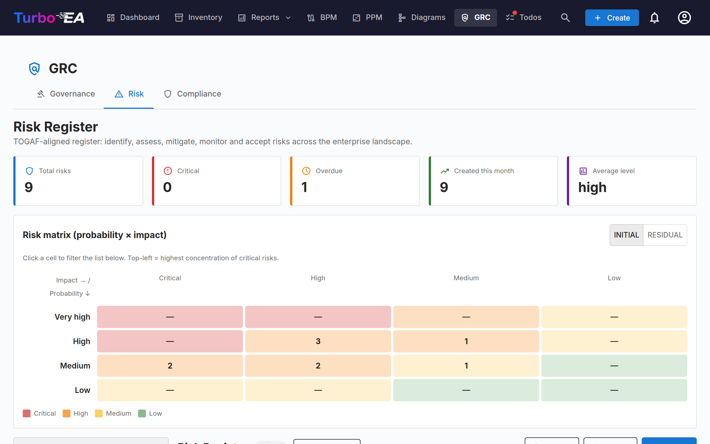Click the GRC shield icon beside the heading
This screenshot has height=444, width=710.
pyautogui.click(x=34, y=69)
